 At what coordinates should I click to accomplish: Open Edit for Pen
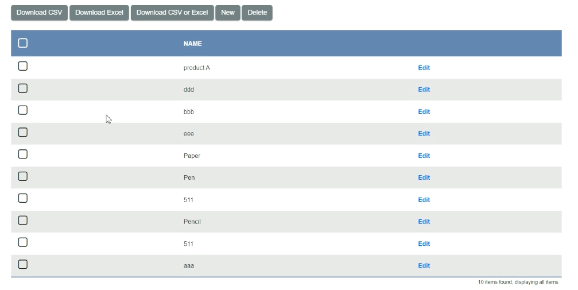(x=424, y=177)
